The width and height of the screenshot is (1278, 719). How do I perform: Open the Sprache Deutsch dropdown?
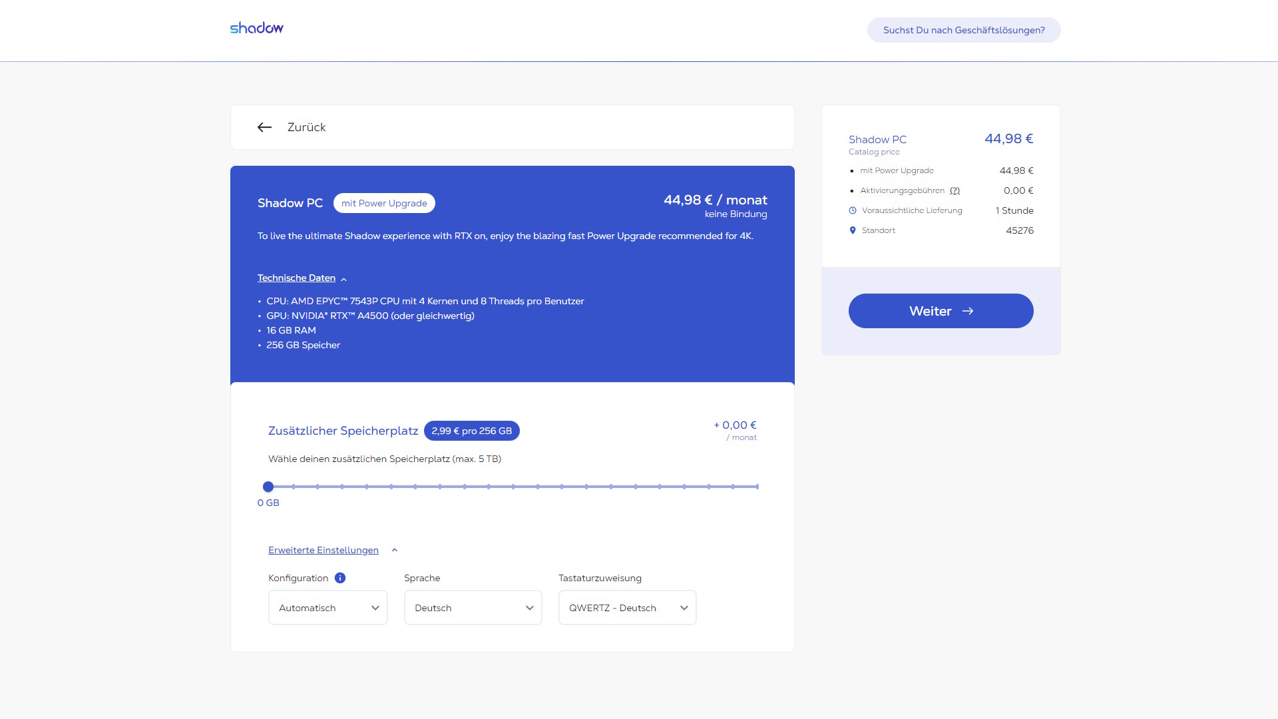pos(473,608)
